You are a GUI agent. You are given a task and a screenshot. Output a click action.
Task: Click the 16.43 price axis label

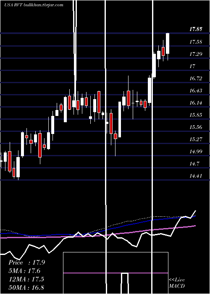coord(196,91)
